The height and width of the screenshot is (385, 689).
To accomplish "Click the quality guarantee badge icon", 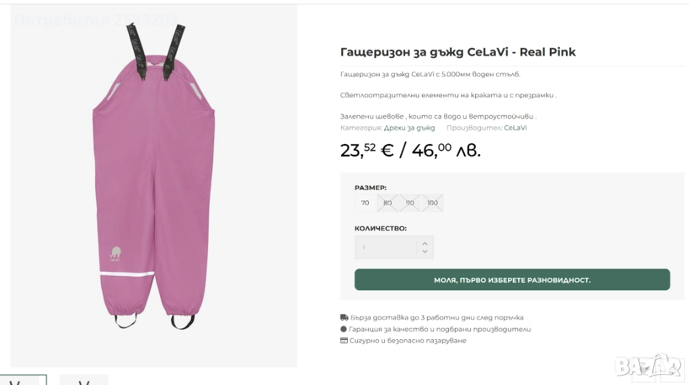I will point(344,328).
